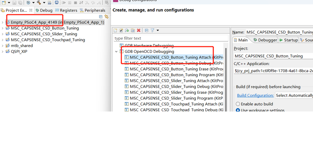Open the filter dropdown arrow
Viewport: 313px width, 159px height.
tap(158, 30)
